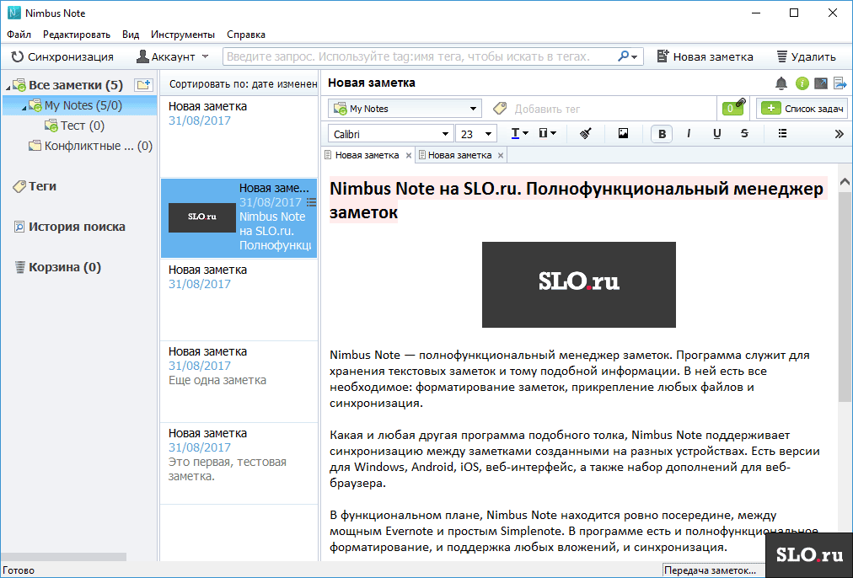Maximize the Nimbus Note window
This screenshot has width=853, height=578.
(x=794, y=13)
